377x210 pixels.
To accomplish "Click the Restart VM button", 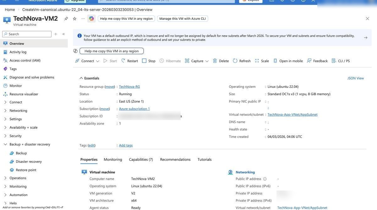I will (x=129, y=61).
